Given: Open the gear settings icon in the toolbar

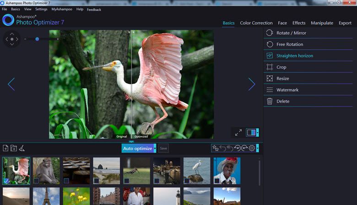Looking at the screenshot, I should (252, 148).
